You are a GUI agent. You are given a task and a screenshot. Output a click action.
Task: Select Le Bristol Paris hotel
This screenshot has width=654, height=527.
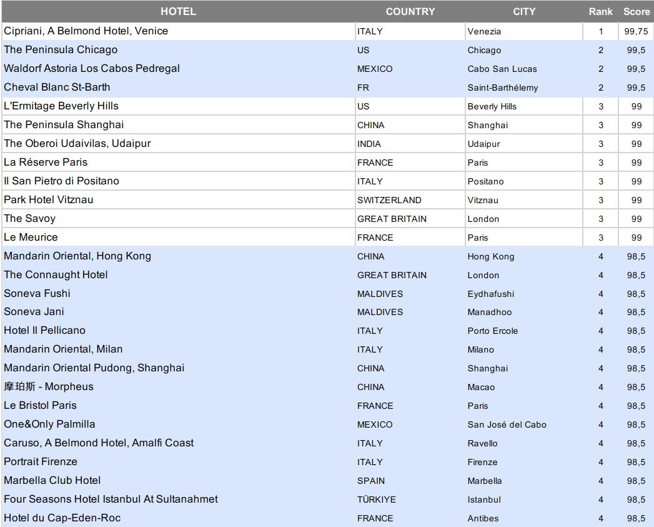point(40,406)
